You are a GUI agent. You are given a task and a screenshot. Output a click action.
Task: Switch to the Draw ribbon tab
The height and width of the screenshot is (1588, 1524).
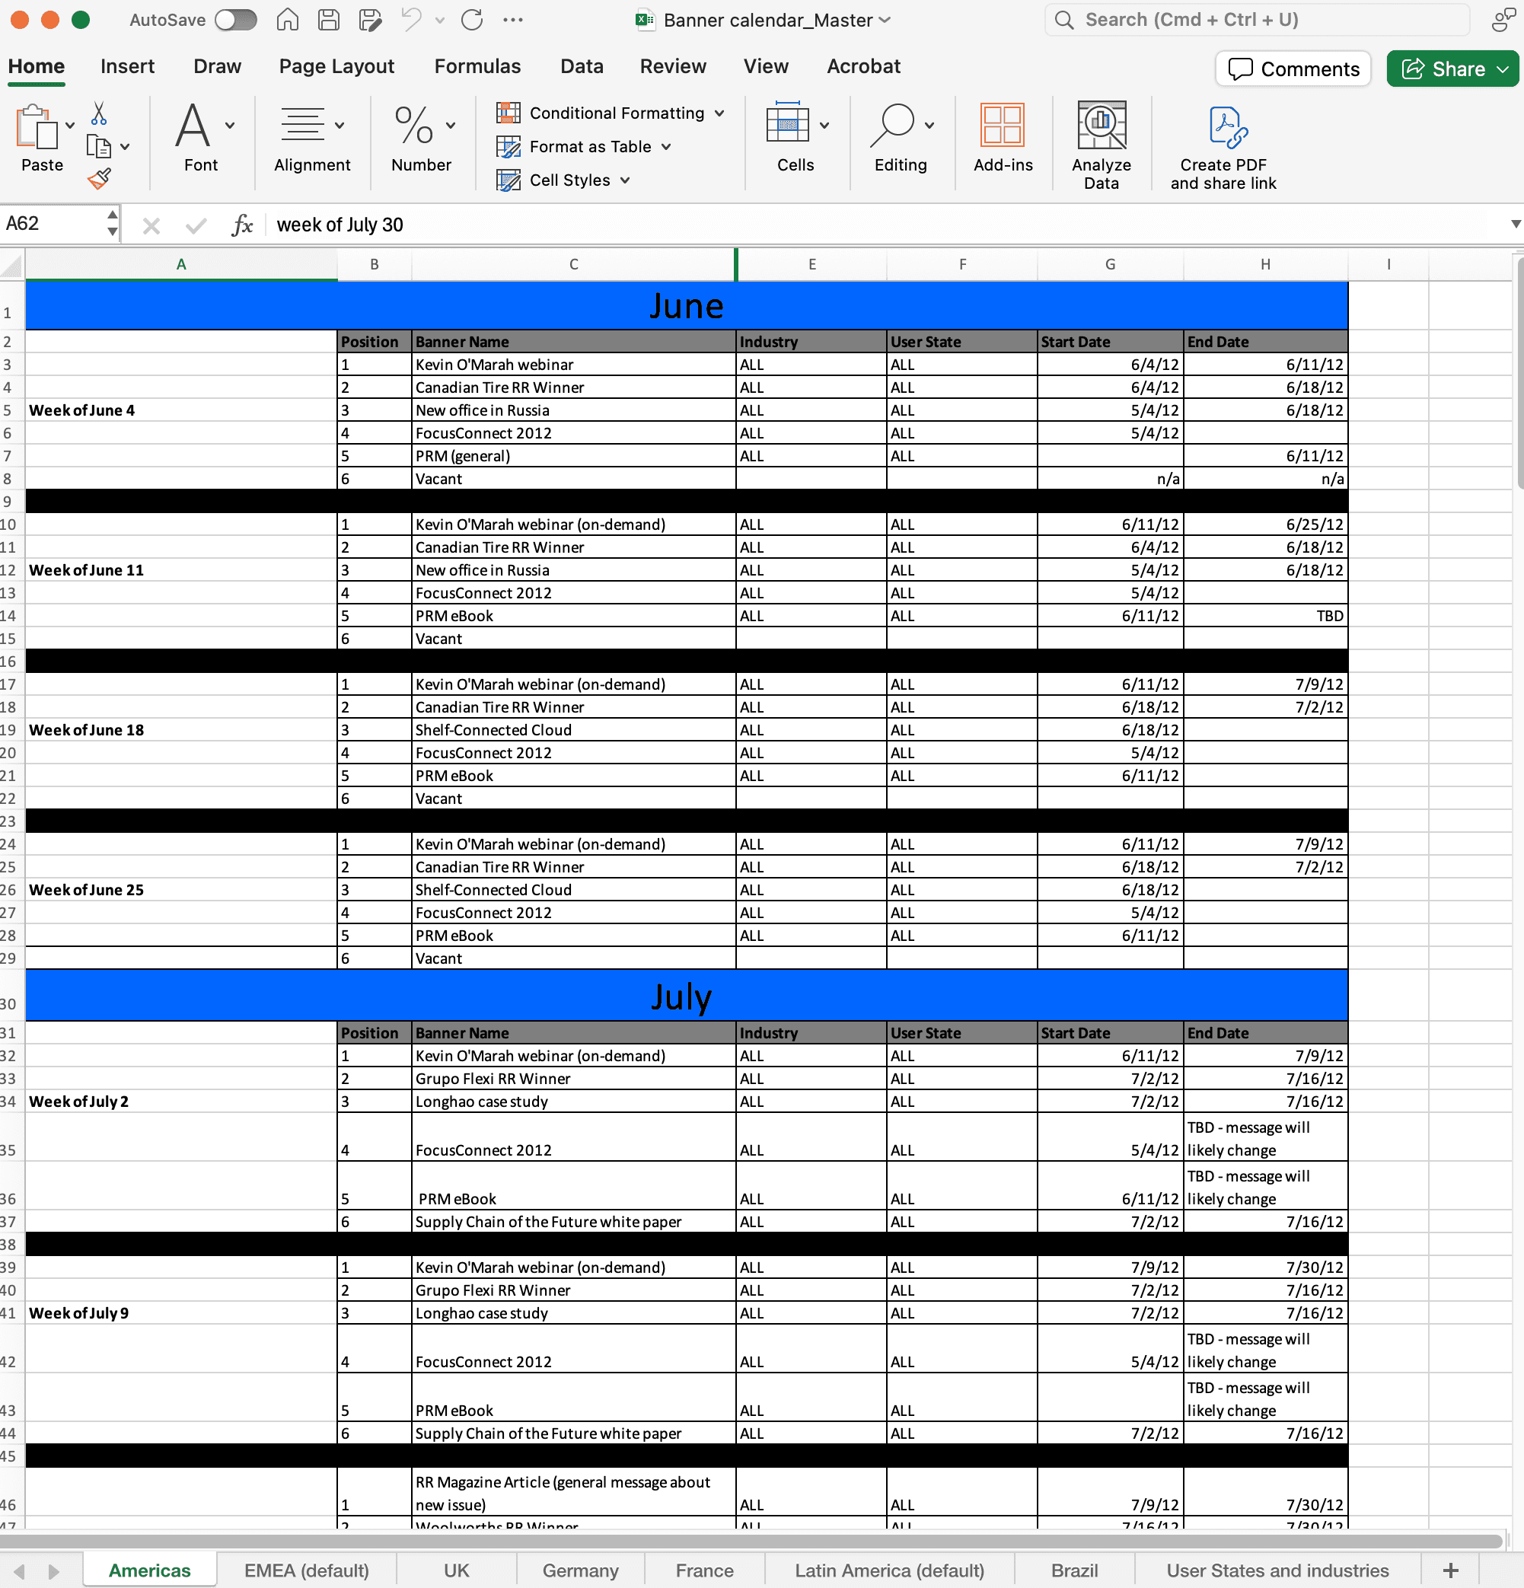click(x=217, y=66)
